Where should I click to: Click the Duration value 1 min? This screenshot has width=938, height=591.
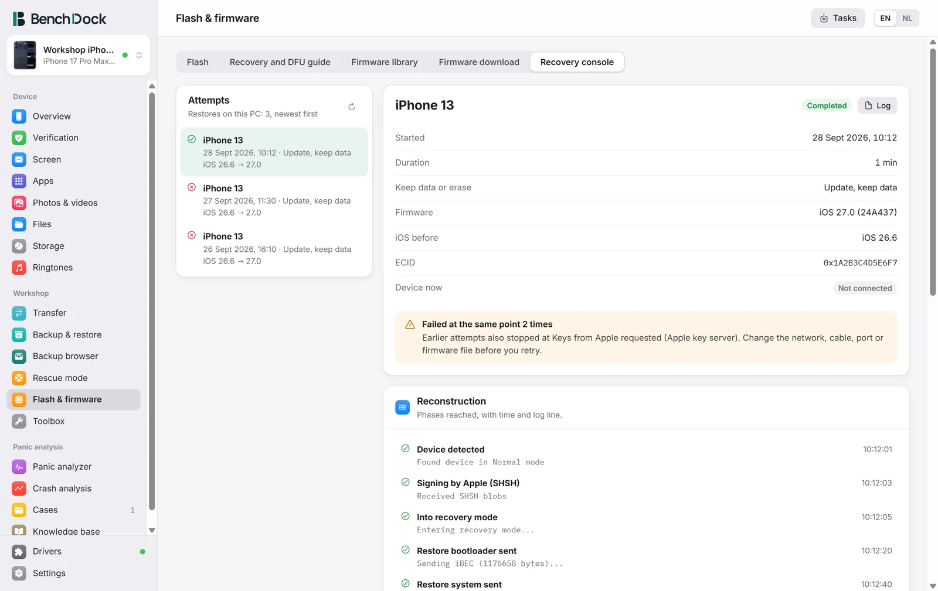click(886, 163)
